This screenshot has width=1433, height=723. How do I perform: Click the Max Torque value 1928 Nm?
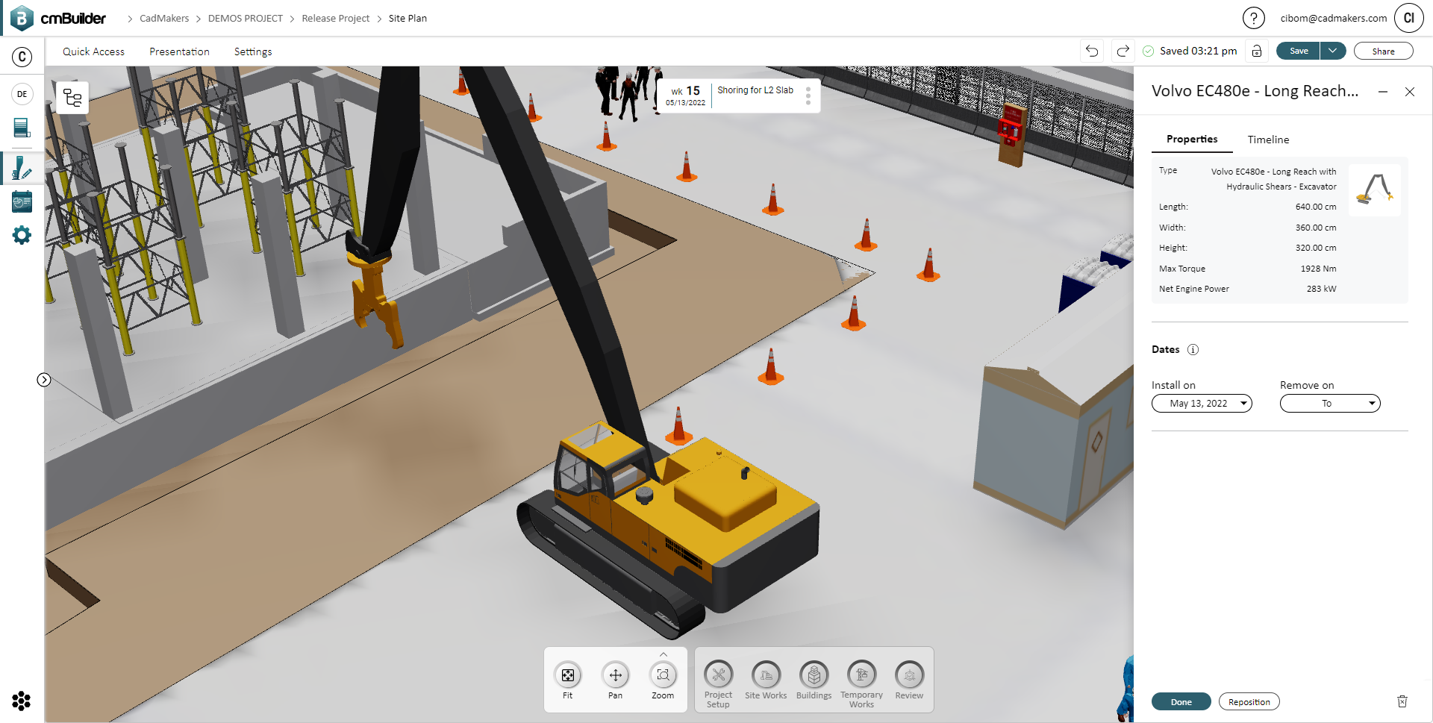click(1318, 269)
